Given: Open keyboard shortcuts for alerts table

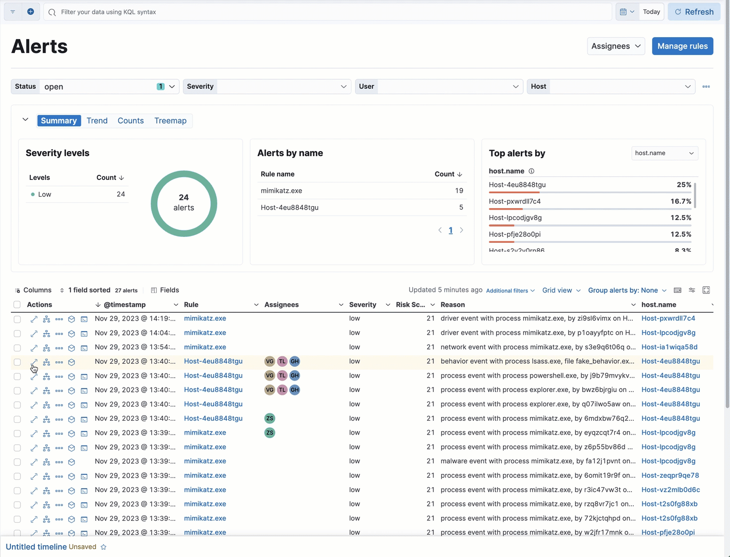Looking at the screenshot, I should tap(677, 290).
